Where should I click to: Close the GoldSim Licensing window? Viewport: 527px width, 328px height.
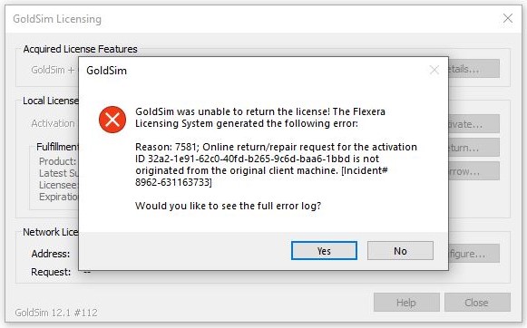[x=508, y=18]
